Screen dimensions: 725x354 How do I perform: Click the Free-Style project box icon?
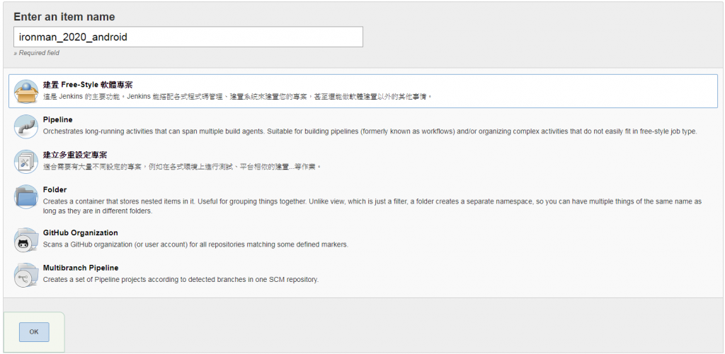pos(26,91)
